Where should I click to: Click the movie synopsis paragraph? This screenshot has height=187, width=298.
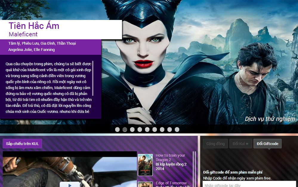tap(48, 88)
